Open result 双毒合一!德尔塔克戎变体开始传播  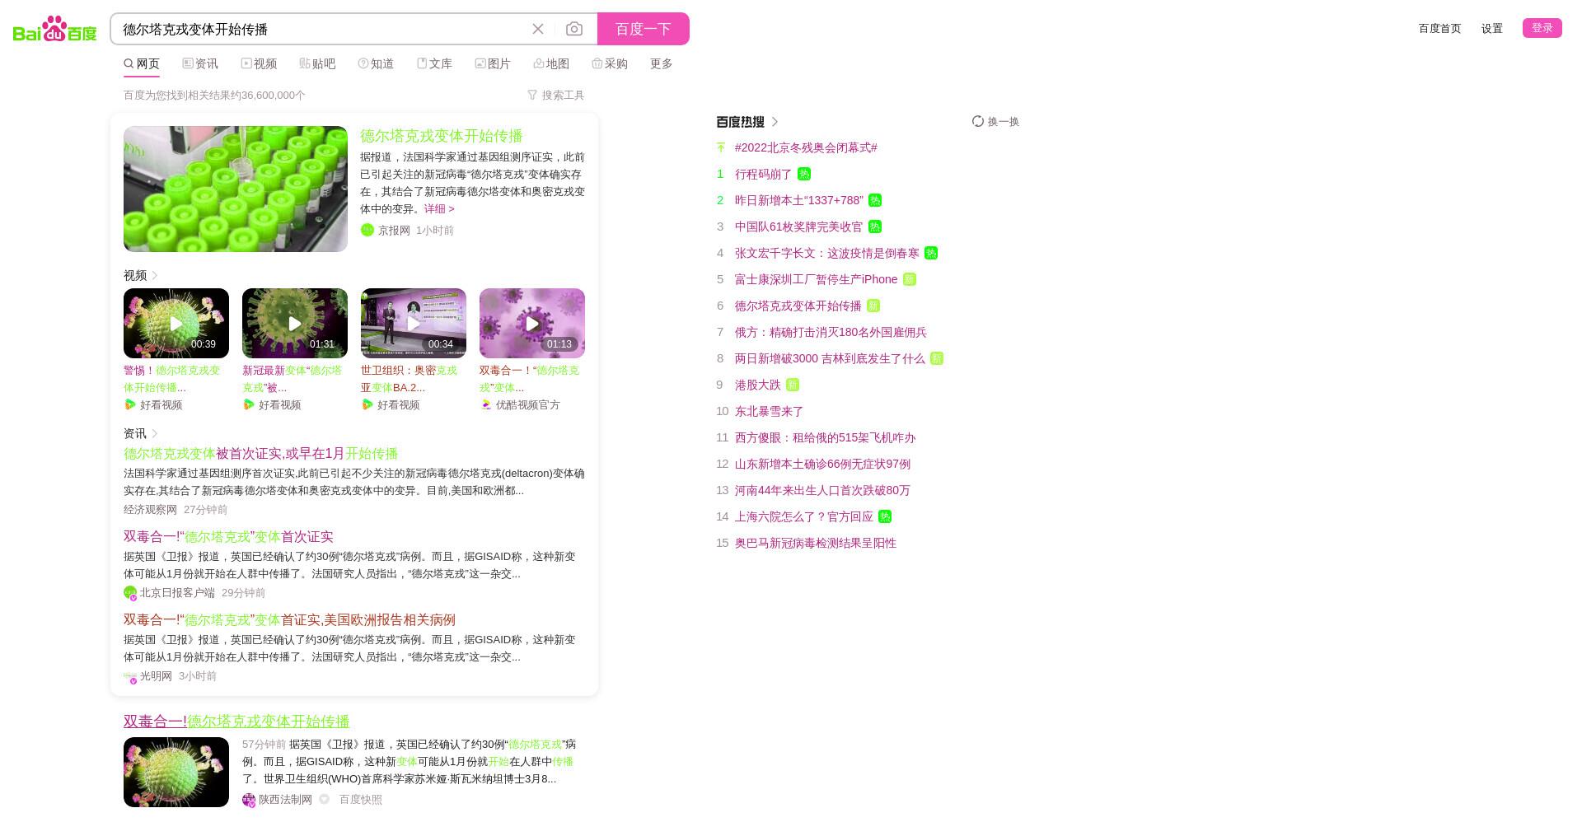(236, 722)
